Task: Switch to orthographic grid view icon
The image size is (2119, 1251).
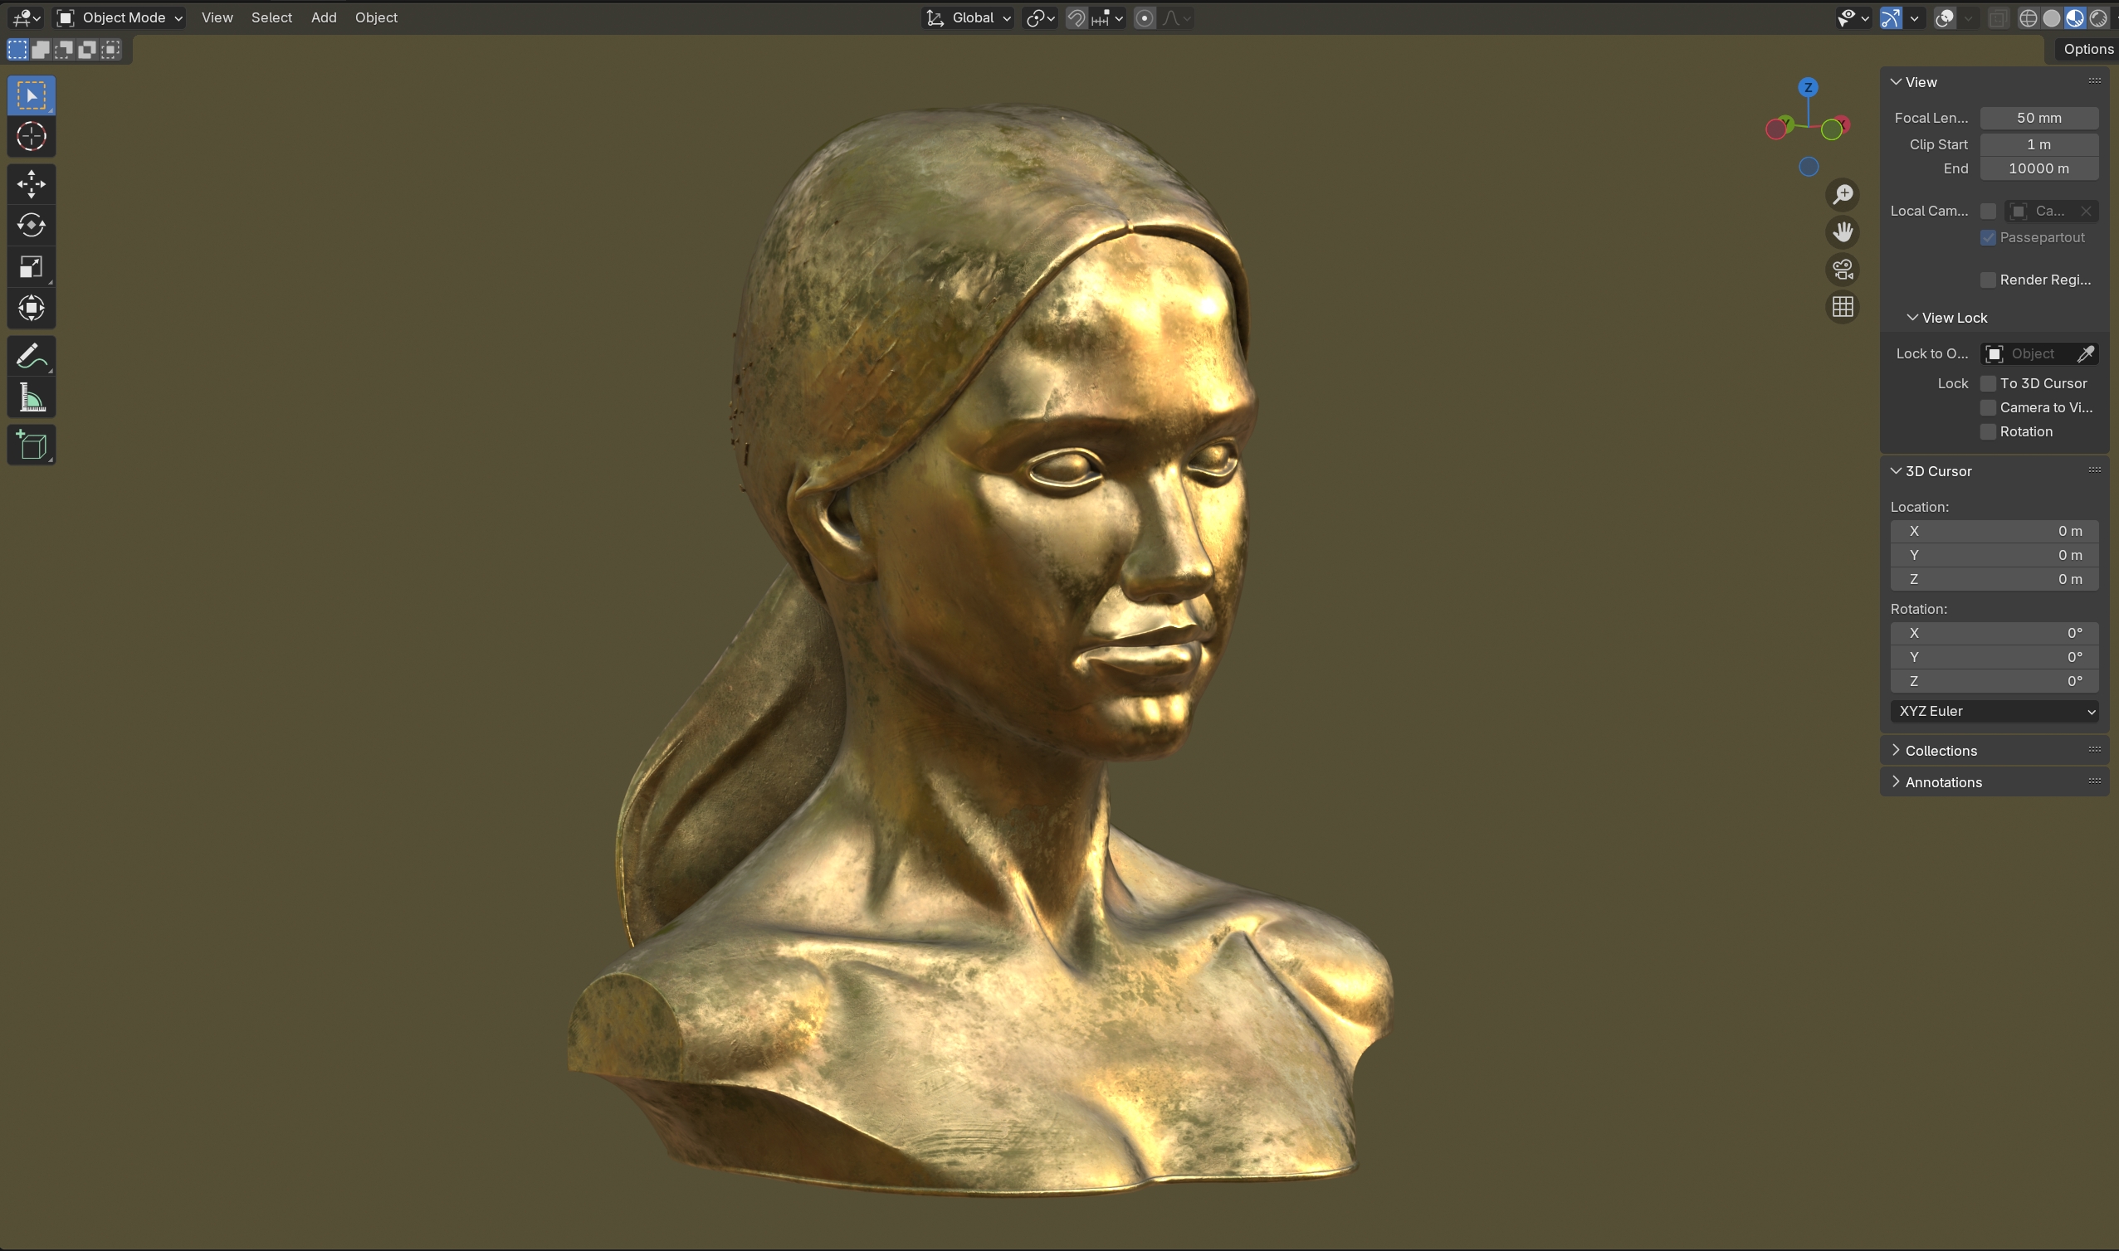Action: (x=1843, y=307)
